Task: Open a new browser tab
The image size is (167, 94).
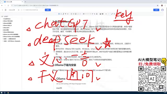Action: 25,2
